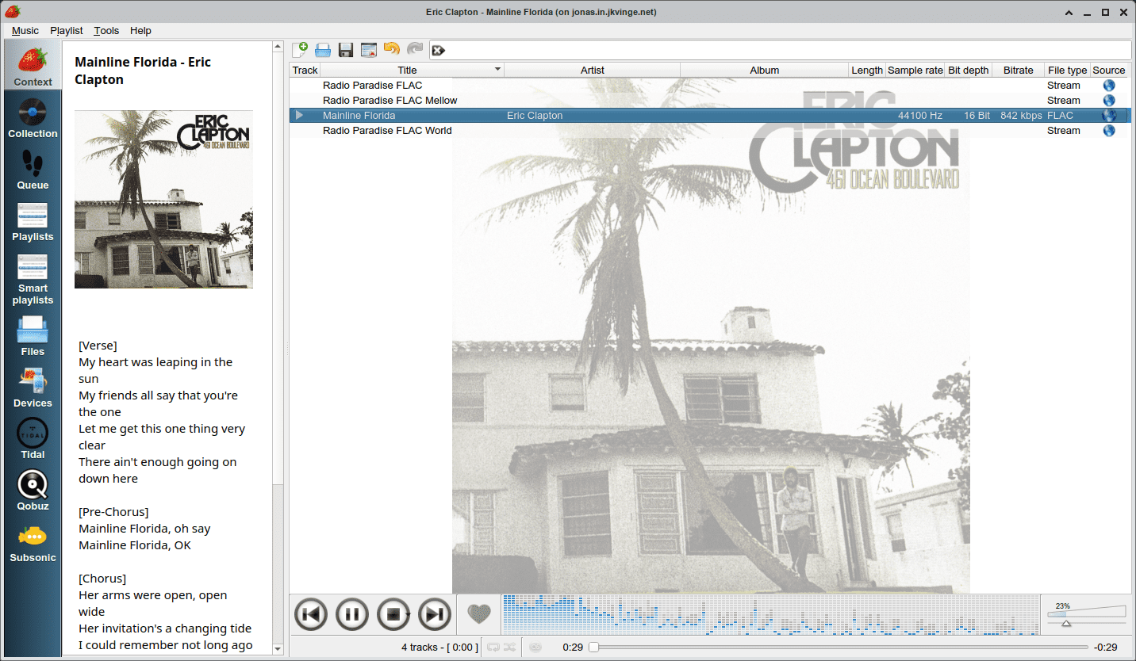Open the Playlists sidebar tab

[33, 220]
